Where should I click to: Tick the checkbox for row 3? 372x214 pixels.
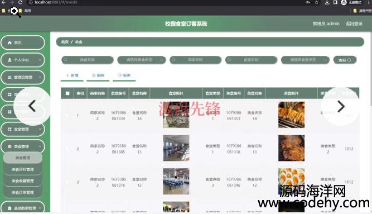click(x=67, y=182)
